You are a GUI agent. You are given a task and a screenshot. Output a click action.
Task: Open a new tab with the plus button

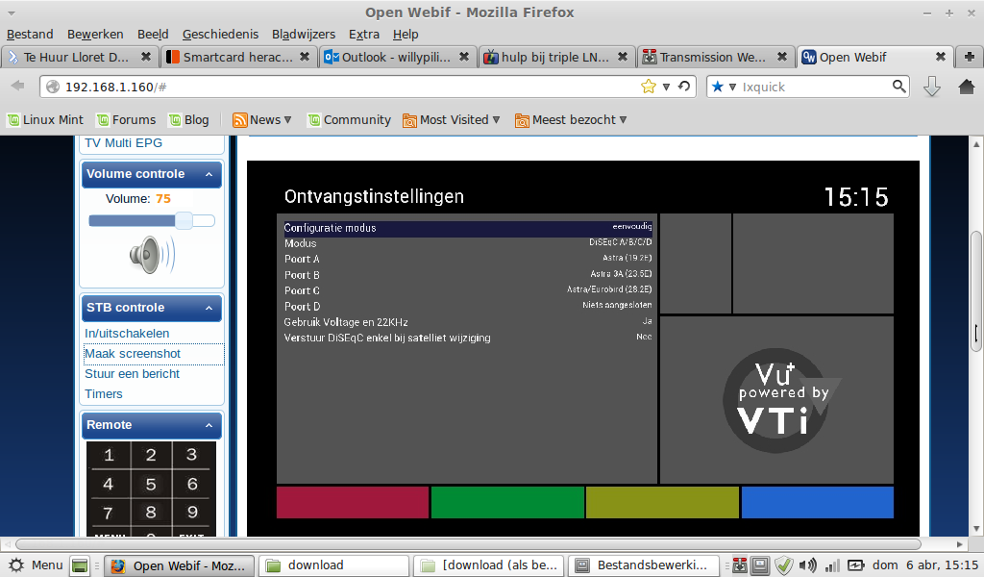point(969,57)
